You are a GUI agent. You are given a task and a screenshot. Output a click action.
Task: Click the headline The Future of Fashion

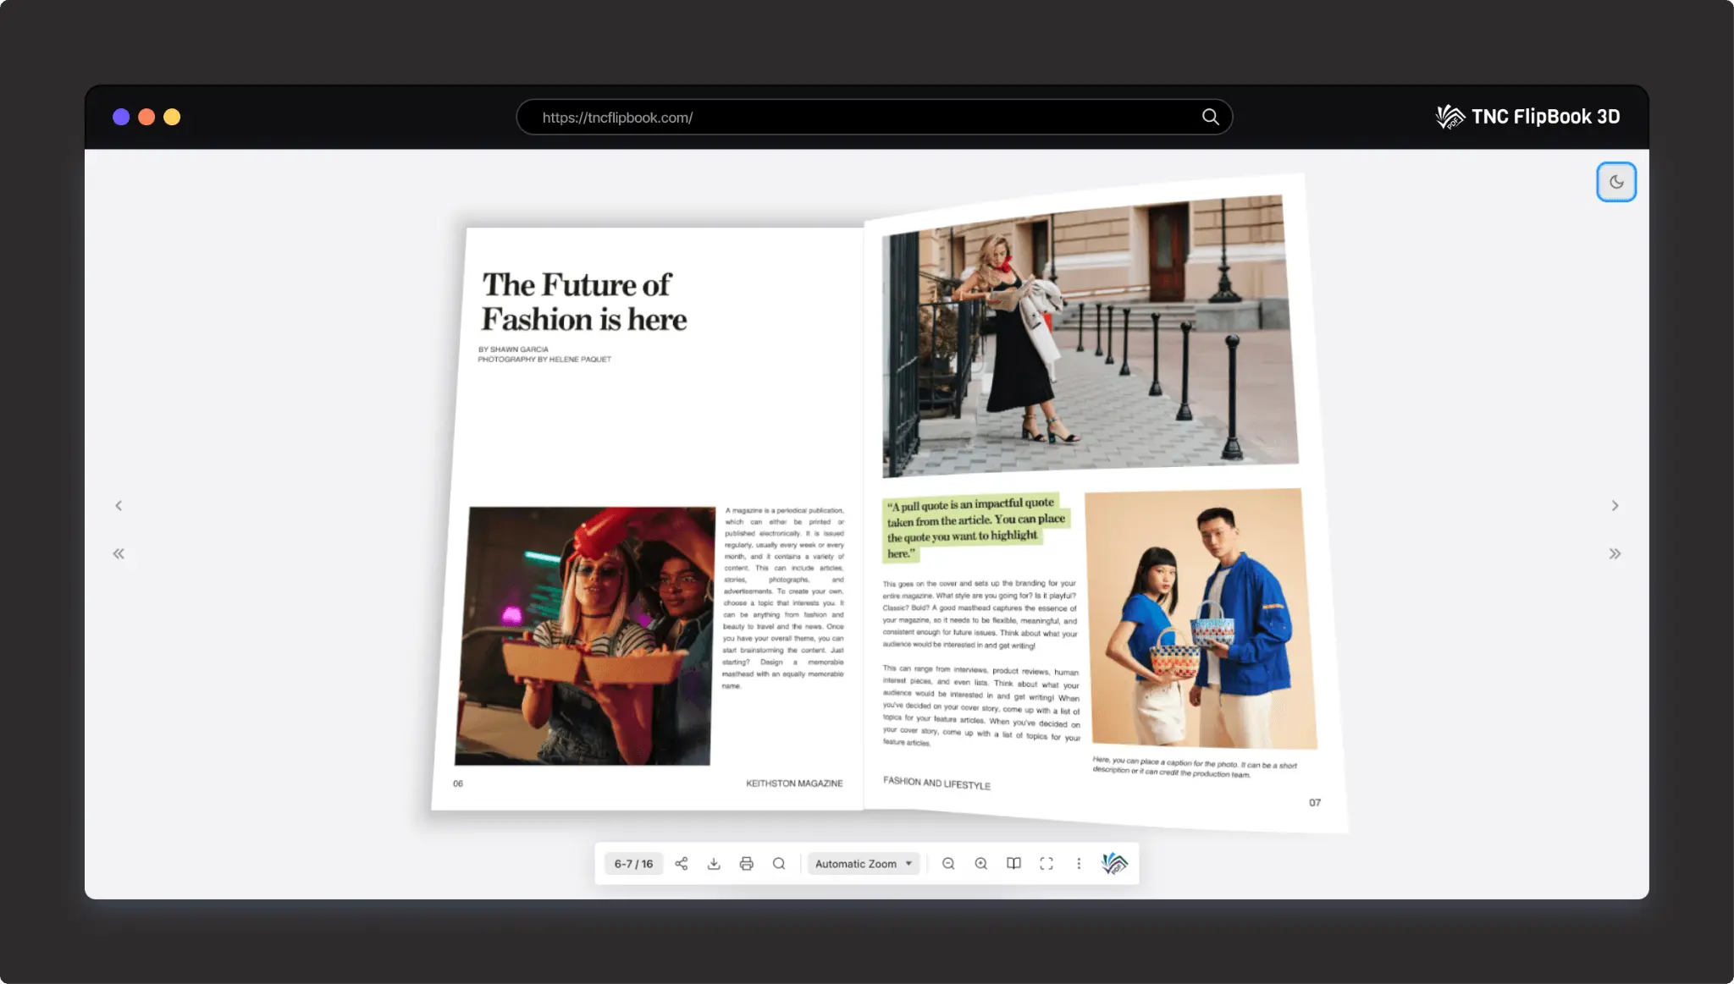(x=583, y=302)
